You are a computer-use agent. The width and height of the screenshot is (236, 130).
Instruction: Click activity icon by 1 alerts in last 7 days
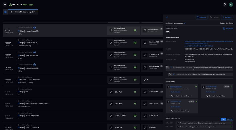tap(172, 111)
